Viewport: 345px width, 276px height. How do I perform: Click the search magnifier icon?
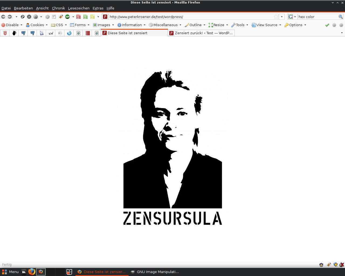click(341, 17)
